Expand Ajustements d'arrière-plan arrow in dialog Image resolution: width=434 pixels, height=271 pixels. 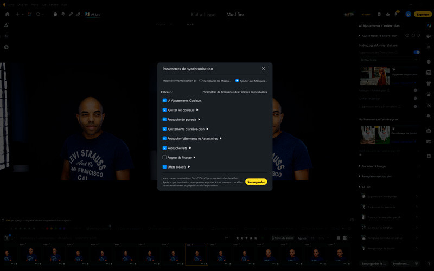(x=207, y=129)
